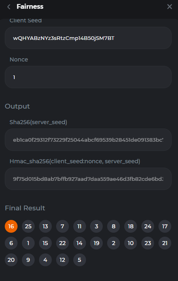Close the Fairness panel with X

[x=169, y=7]
